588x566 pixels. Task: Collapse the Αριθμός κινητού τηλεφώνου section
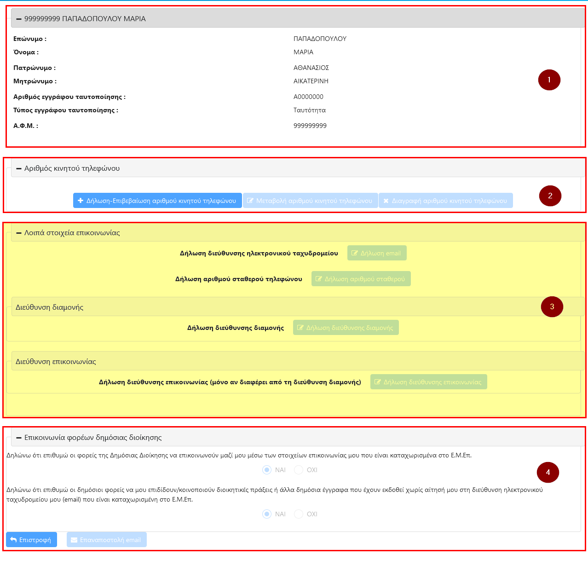[19, 168]
